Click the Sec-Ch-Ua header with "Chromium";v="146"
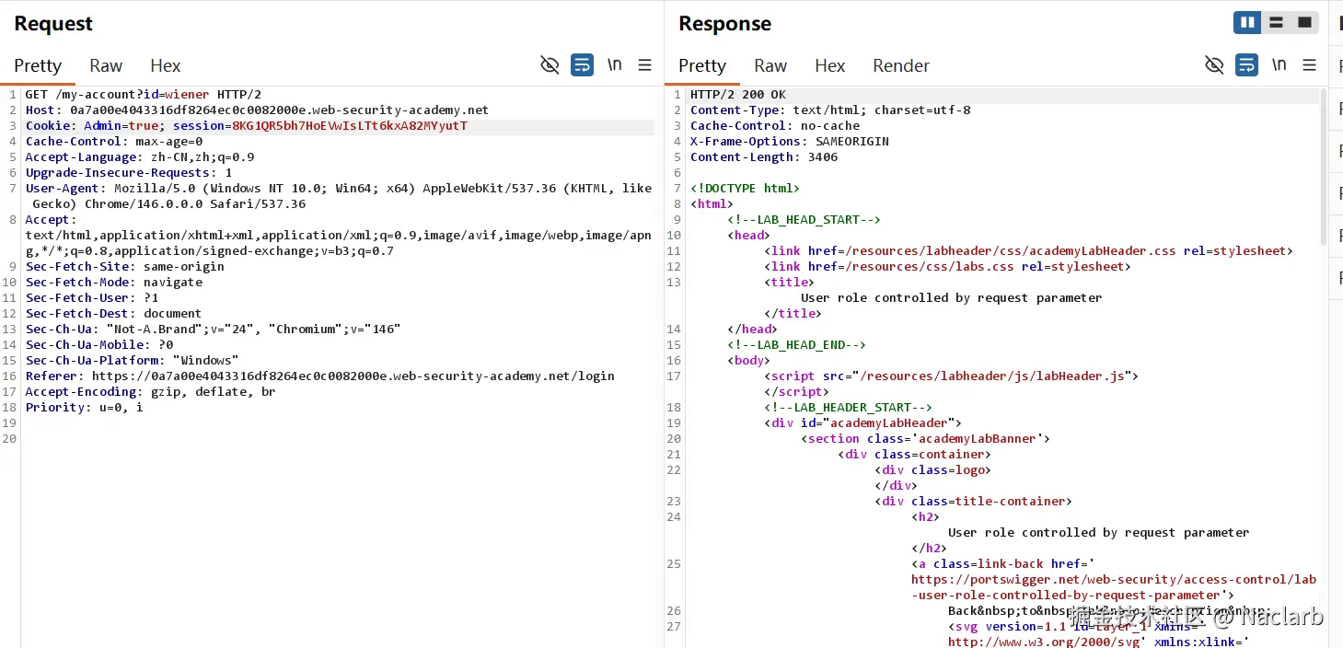 pyautogui.click(x=213, y=329)
